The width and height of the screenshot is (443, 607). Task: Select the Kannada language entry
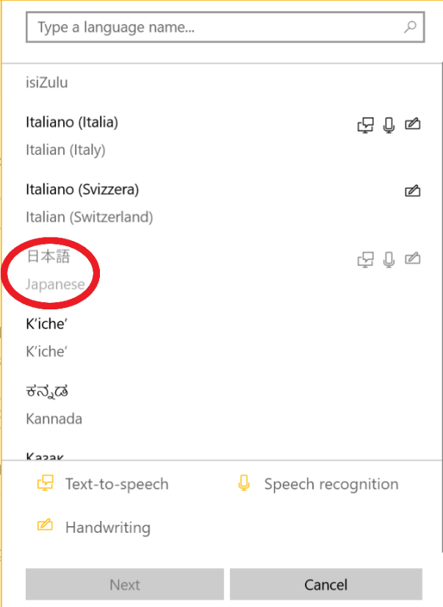[x=222, y=405]
